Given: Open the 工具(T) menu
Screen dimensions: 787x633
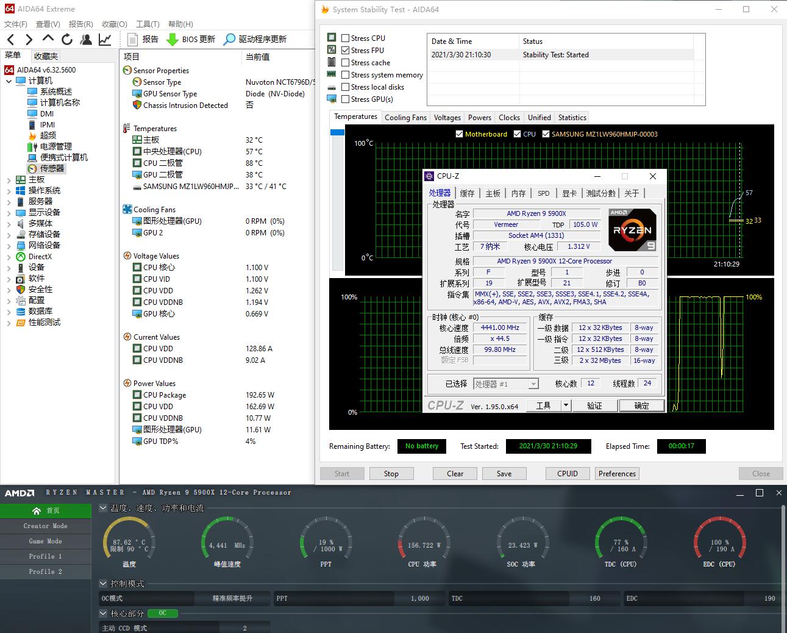Looking at the screenshot, I should click(148, 24).
